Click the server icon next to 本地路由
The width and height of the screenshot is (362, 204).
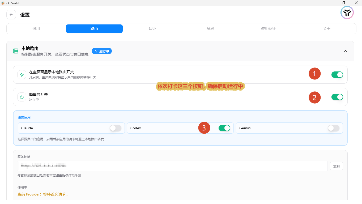(16, 51)
